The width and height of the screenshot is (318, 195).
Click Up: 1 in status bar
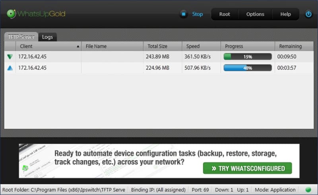click(x=242, y=190)
